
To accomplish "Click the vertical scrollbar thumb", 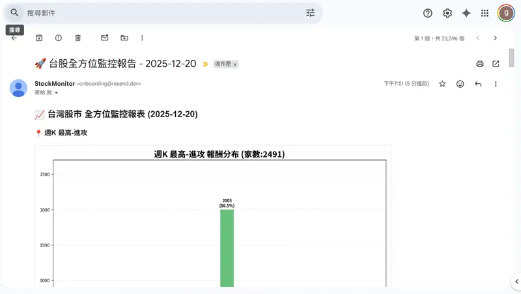I will coord(512,58).
